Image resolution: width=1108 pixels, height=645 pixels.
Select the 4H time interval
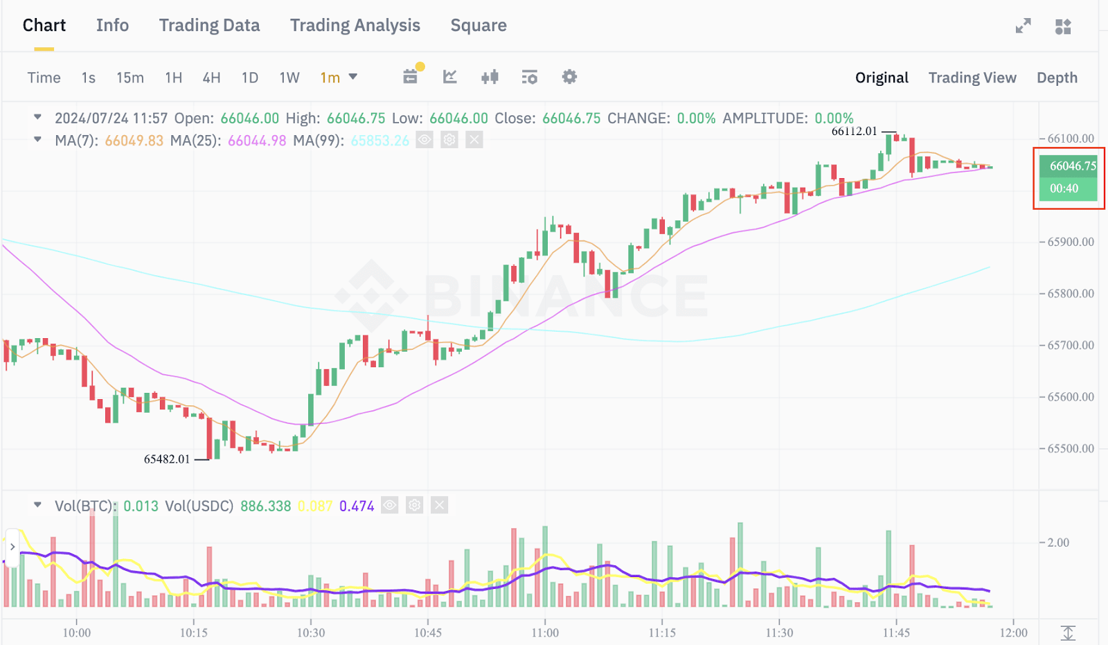tap(211, 78)
